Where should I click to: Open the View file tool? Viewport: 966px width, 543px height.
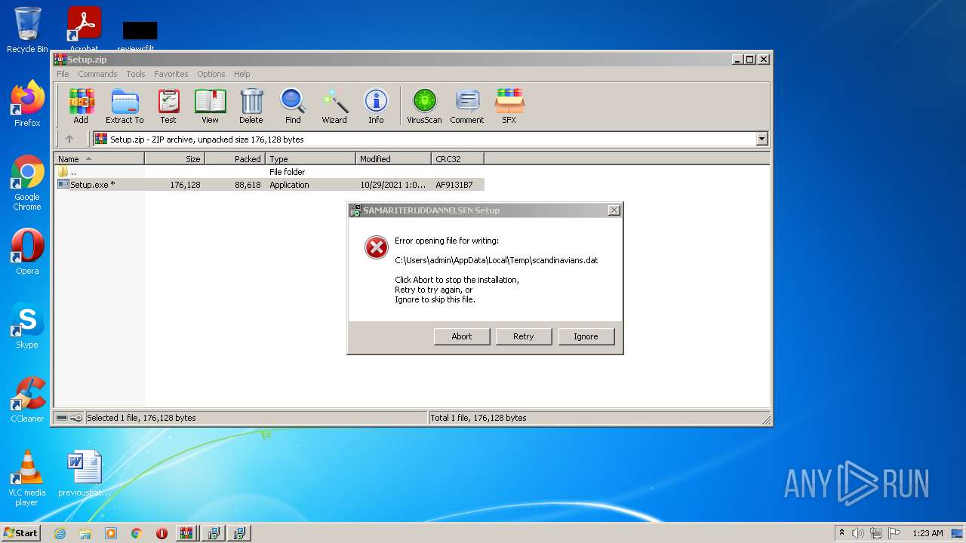(x=210, y=106)
